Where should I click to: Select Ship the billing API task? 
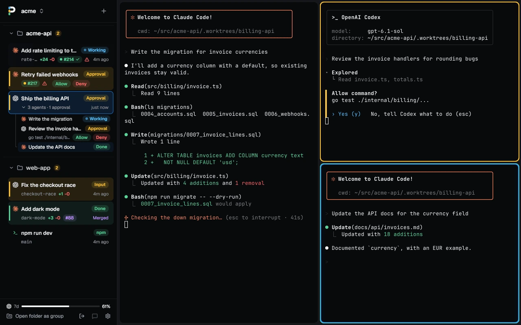point(61,102)
